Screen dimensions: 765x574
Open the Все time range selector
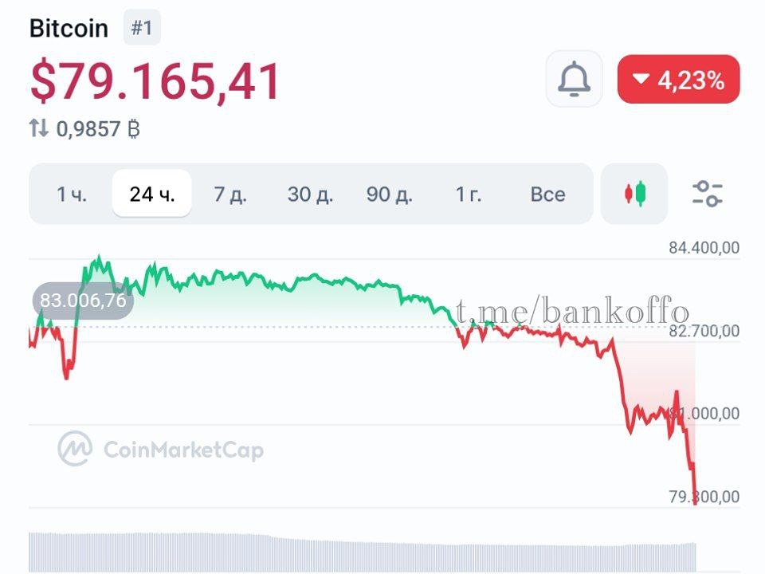[548, 194]
